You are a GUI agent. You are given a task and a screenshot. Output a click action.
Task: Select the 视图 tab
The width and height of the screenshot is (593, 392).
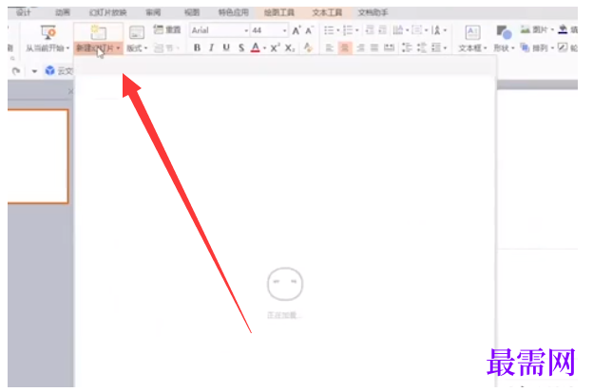192,12
